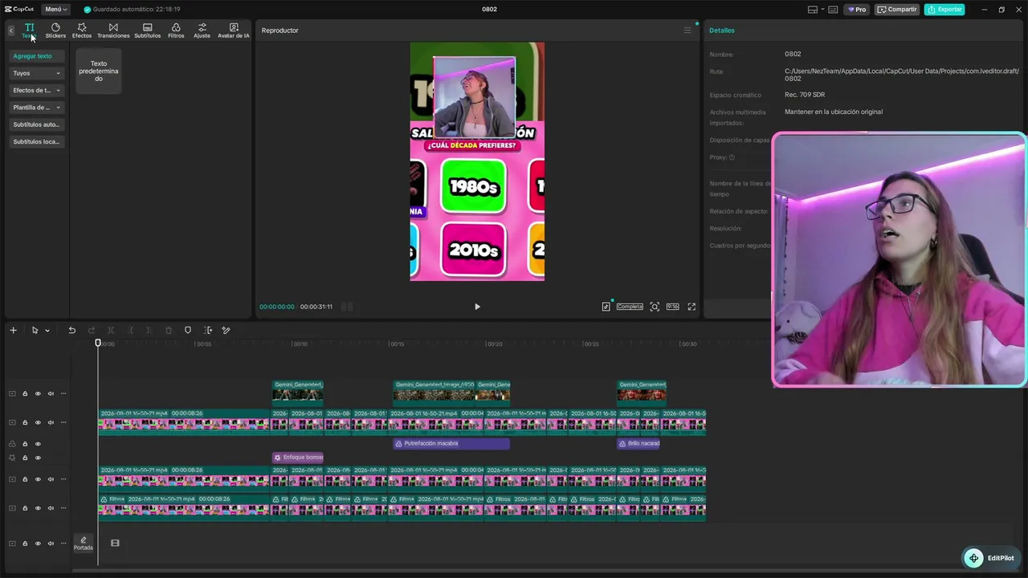Image resolution: width=1028 pixels, height=578 pixels.
Task: Click the delete trash icon in timeline toolbar
Action: (x=169, y=330)
